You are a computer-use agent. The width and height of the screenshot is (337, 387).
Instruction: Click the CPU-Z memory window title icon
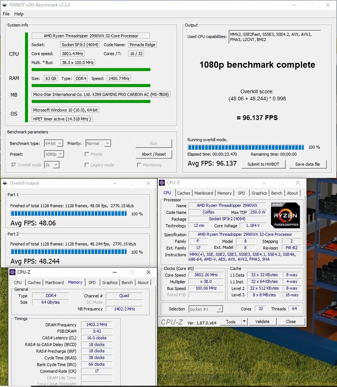coord(12,272)
